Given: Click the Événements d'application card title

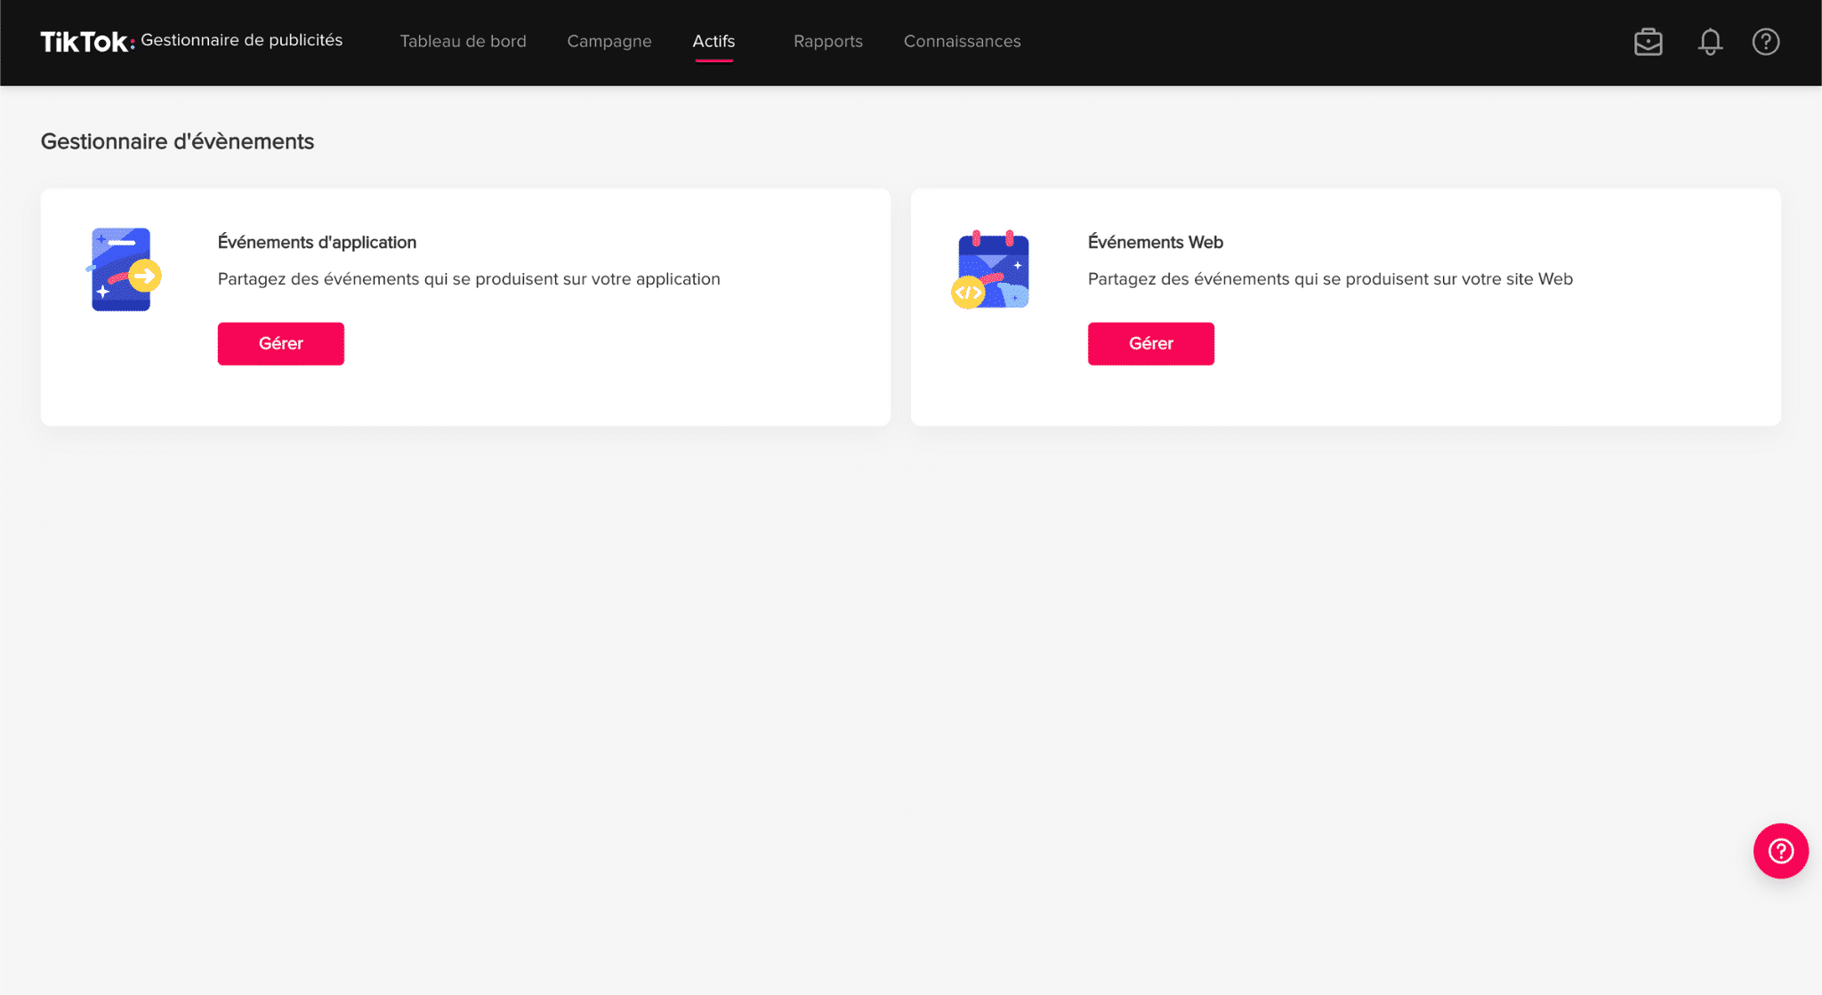Looking at the screenshot, I should click(x=317, y=241).
